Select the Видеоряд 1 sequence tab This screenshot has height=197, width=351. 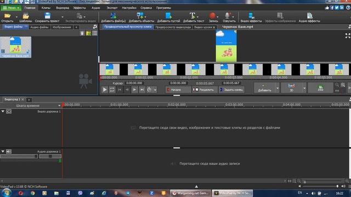12,100
